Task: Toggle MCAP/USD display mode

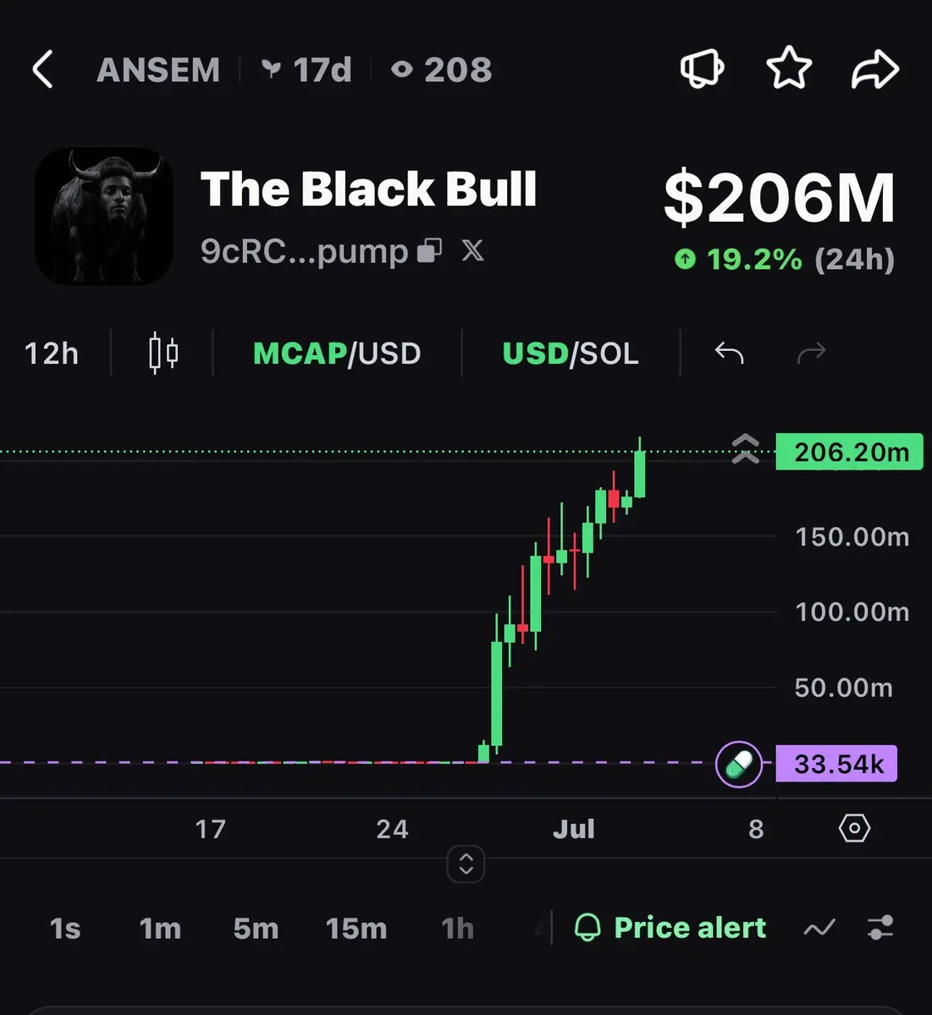Action: coord(337,354)
